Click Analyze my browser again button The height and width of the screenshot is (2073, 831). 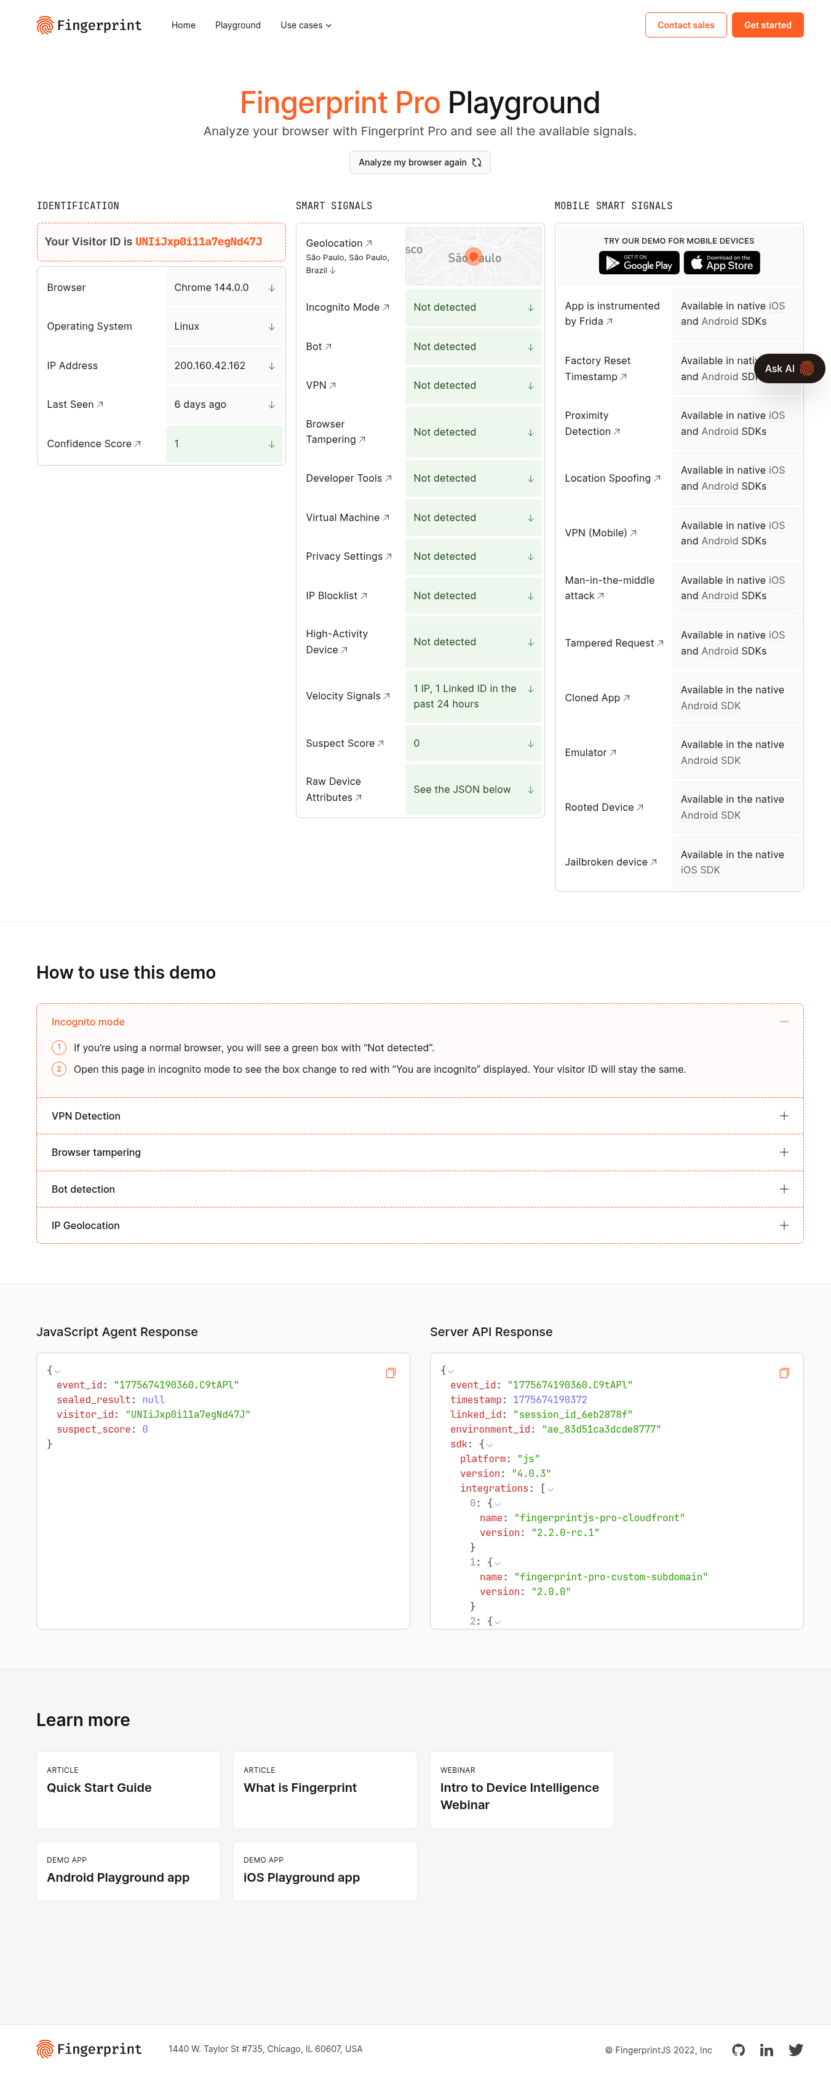click(419, 162)
